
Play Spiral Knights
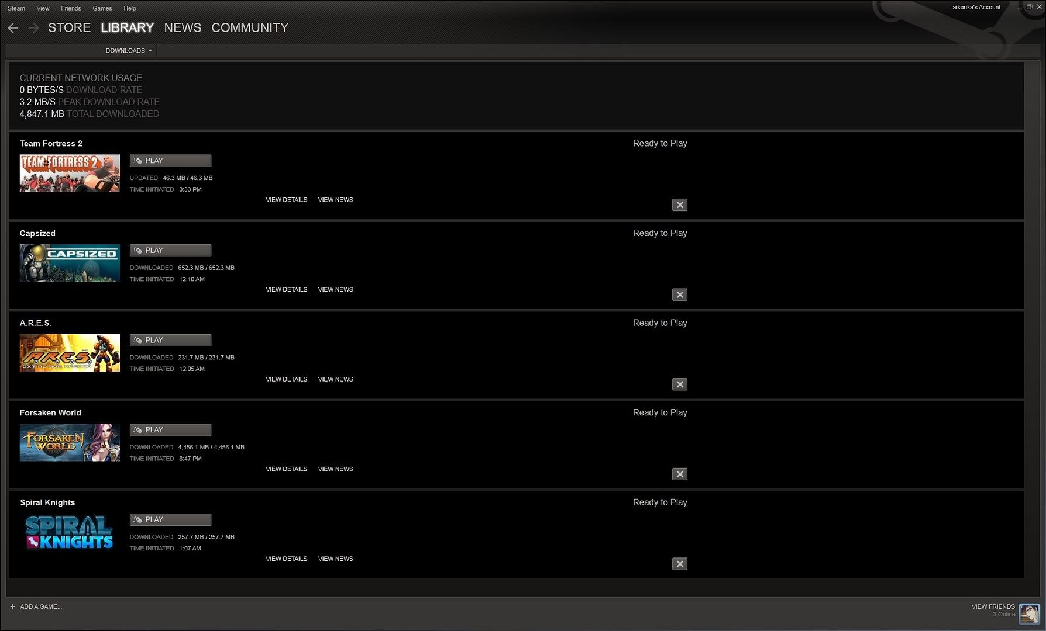click(170, 520)
